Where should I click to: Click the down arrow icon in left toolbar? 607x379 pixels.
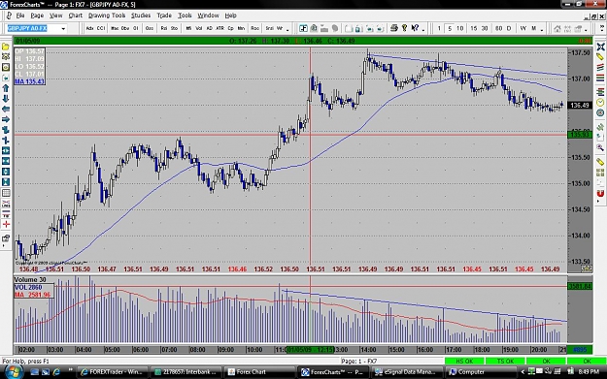[x=6, y=99]
